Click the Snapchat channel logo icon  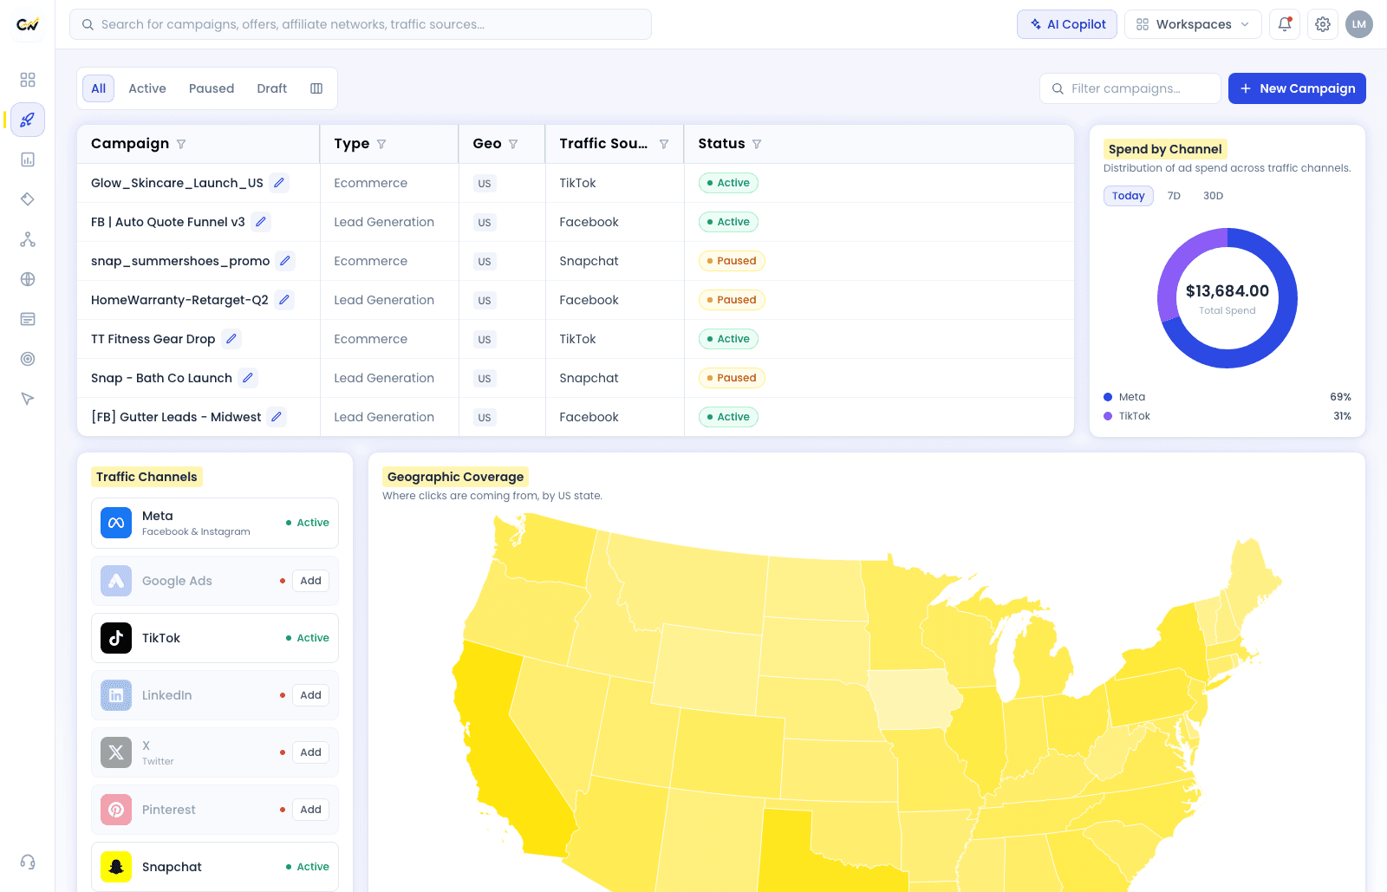point(116,867)
